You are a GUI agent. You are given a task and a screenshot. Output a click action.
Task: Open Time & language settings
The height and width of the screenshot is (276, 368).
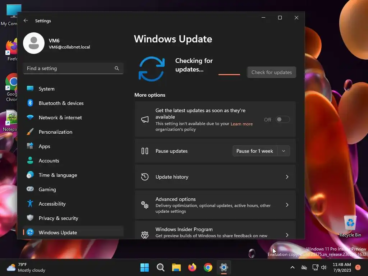73,175
